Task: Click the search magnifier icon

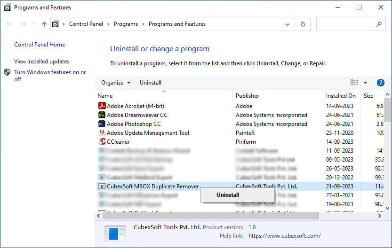Action: pyautogui.click(x=379, y=24)
